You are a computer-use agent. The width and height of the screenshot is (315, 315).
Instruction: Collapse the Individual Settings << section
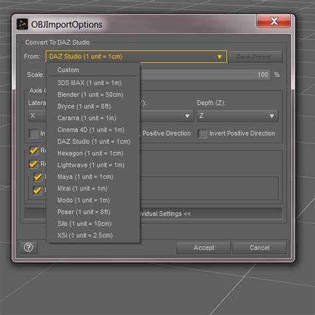[x=154, y=214]
